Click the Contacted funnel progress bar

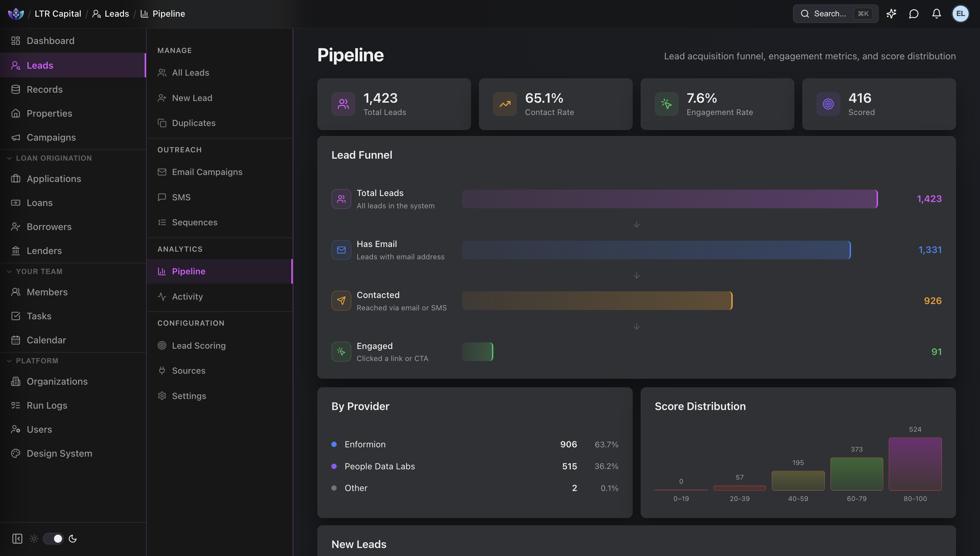tap(597, 301)
